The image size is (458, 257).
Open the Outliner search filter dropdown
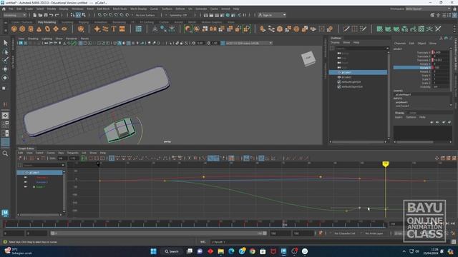(x=388, y=49)
